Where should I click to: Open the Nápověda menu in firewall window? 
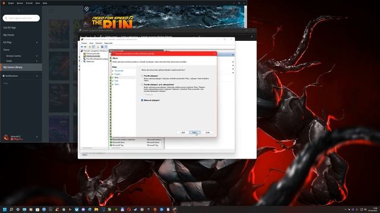pyautogui.click(x=108, y=43)
